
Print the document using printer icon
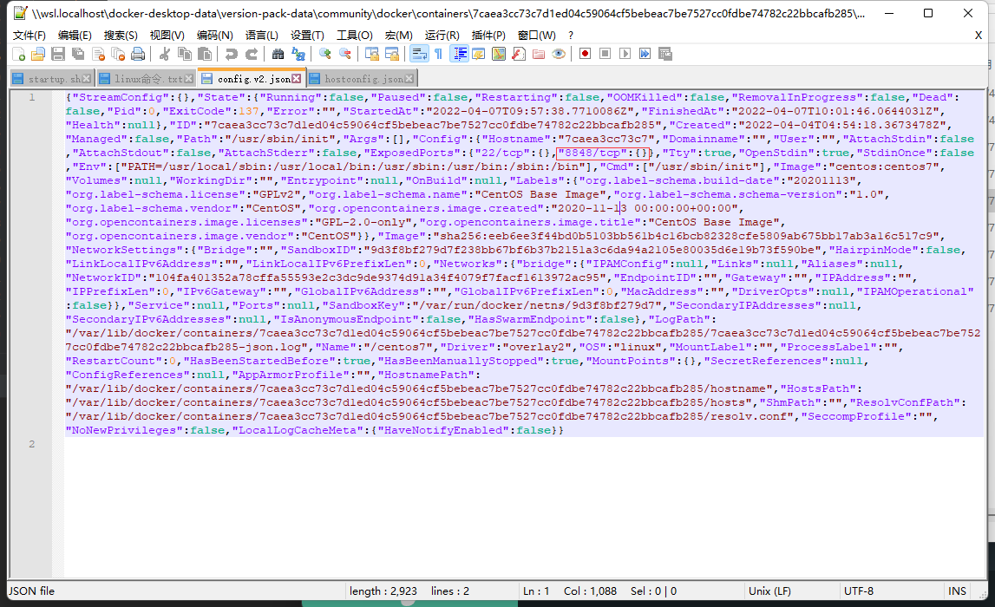[138, 54]
